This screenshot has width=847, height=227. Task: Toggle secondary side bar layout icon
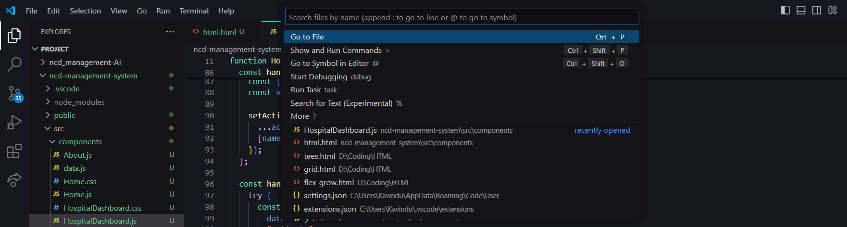pos(817,10)
